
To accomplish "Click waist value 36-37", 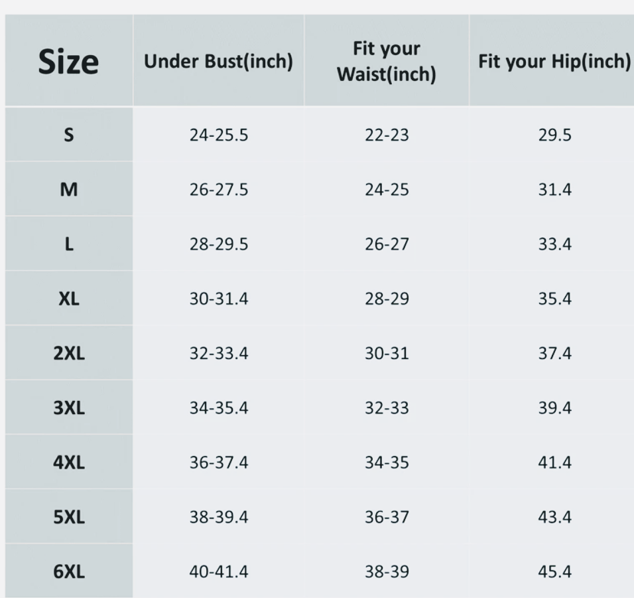I will coord(387,516).
